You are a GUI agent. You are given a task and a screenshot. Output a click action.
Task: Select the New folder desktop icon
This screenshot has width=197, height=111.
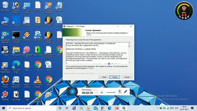(x=38, y=51)
